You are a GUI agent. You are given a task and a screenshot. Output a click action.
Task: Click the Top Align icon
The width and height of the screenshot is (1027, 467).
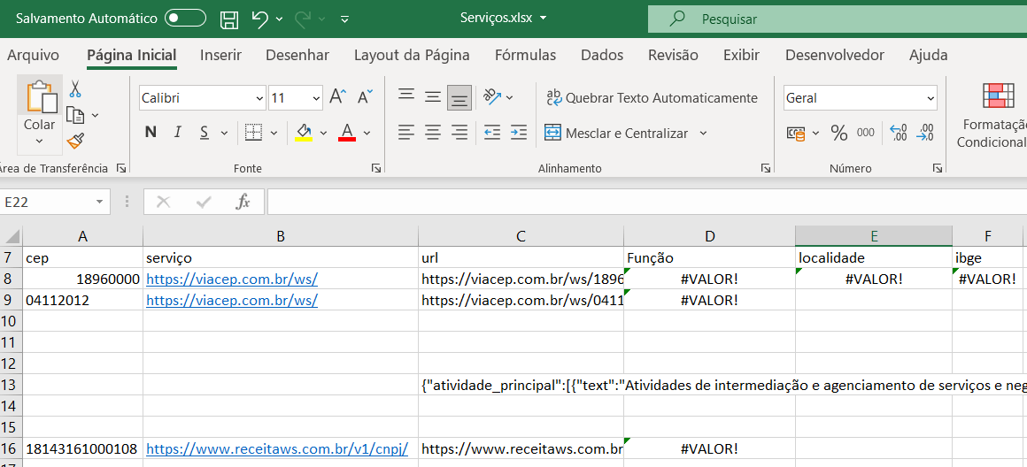point(406,96)
